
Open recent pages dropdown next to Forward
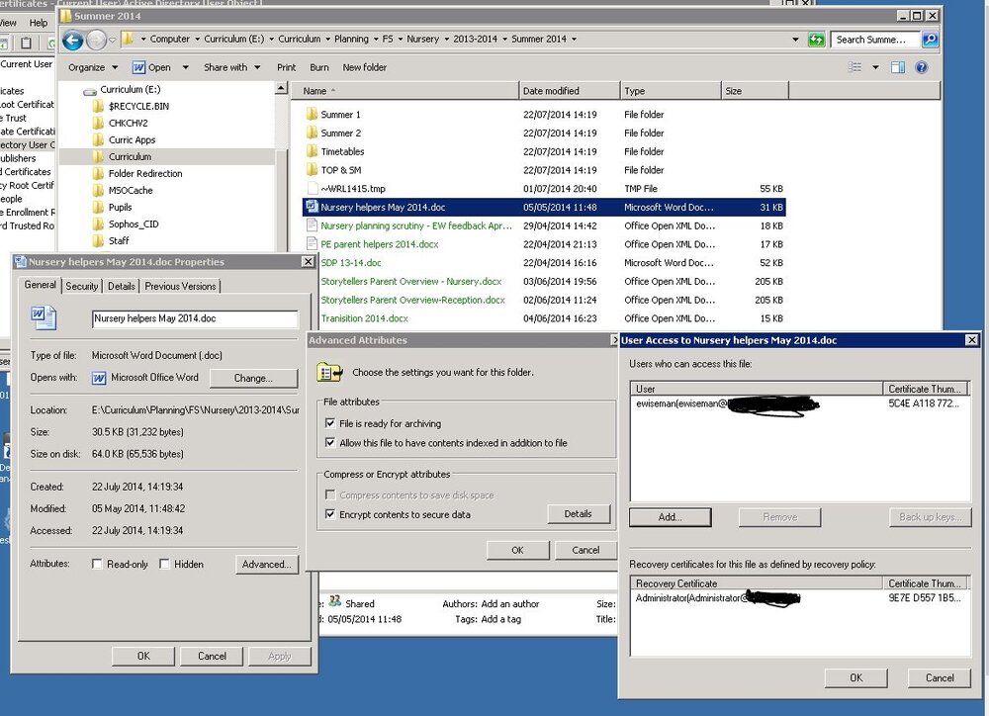coord(113,40)
